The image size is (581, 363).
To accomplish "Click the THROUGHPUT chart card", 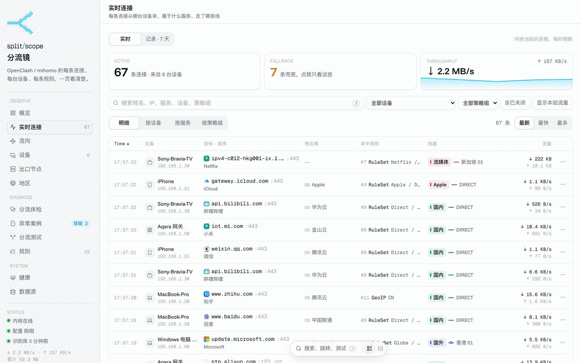I will (496, 71).
